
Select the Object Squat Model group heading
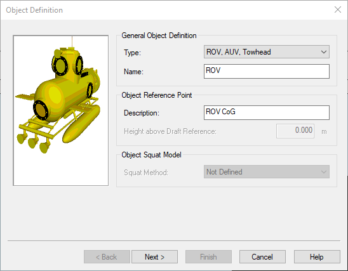click(x=151, y=155)
